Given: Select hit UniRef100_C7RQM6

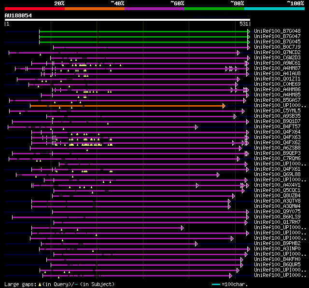Looking at the screenshot, I should point(277,159).
